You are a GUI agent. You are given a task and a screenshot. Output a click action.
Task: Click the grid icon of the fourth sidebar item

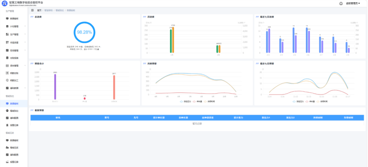7,42
